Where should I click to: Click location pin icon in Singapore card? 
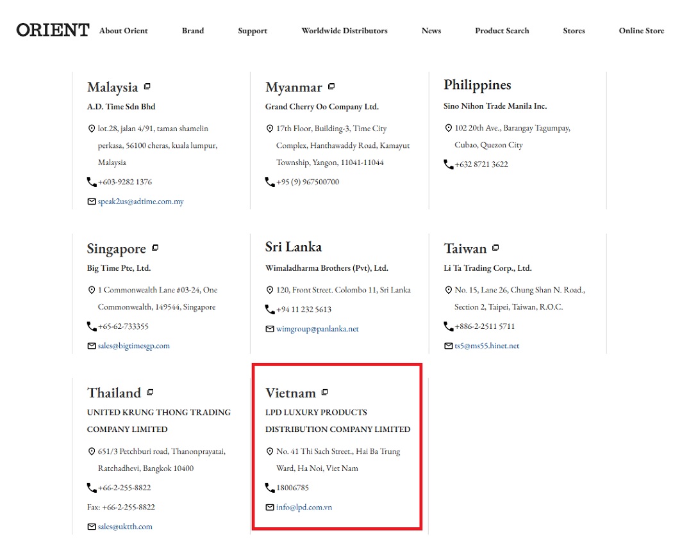pos(92,290)
